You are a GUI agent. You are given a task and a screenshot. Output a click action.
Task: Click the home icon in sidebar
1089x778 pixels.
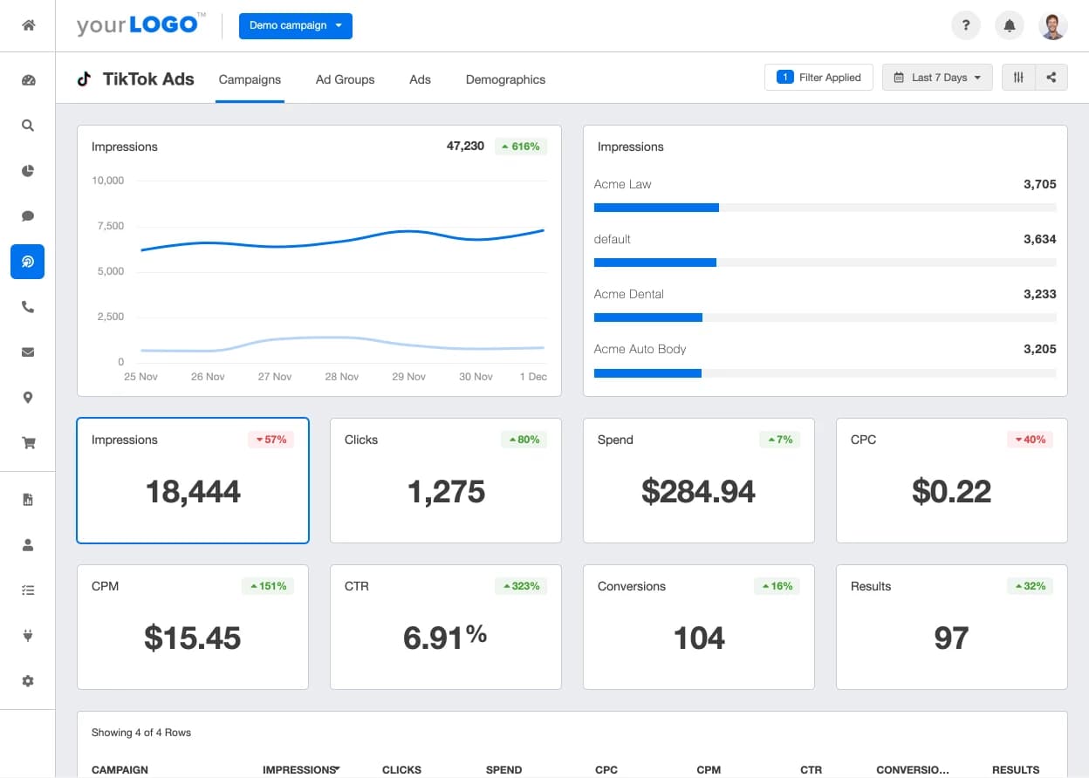[x=28, y=25]
